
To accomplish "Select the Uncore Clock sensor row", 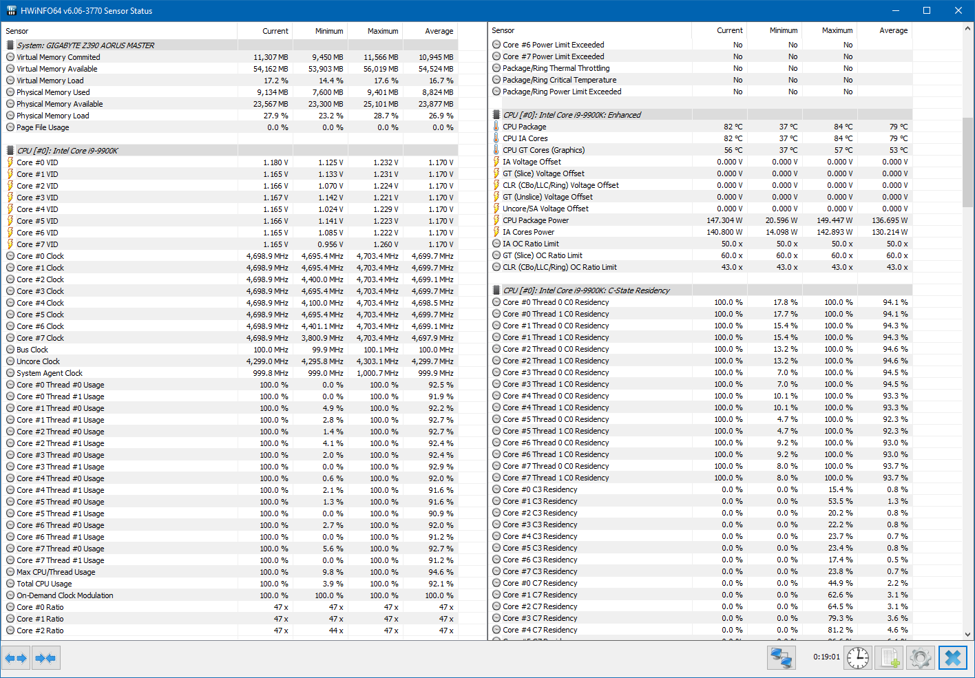I will [230, 361].
